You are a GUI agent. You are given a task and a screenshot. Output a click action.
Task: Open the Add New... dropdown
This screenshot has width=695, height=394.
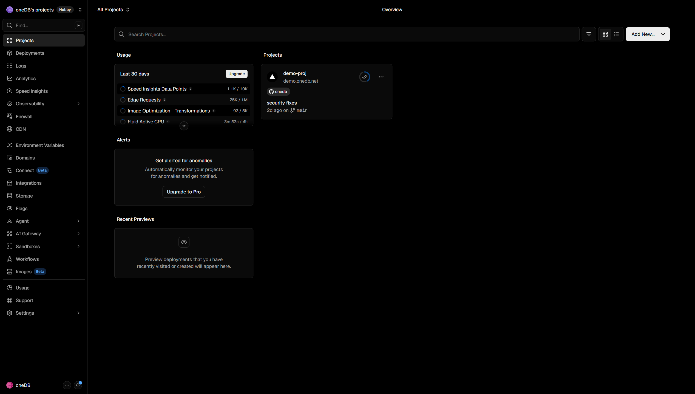pos(648,34)
